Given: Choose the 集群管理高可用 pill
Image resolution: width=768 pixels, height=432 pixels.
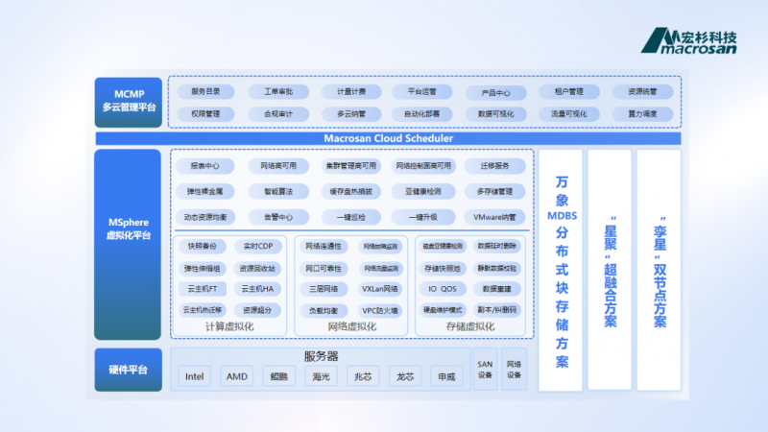Looking at the screenshot, I should 351,166.
